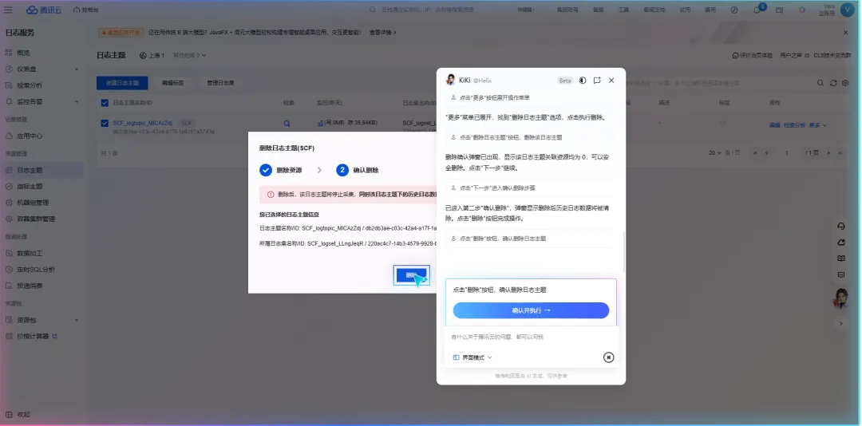Open table column settings gear
Viewport: 862px width, 426px height.
pos(845,83)
